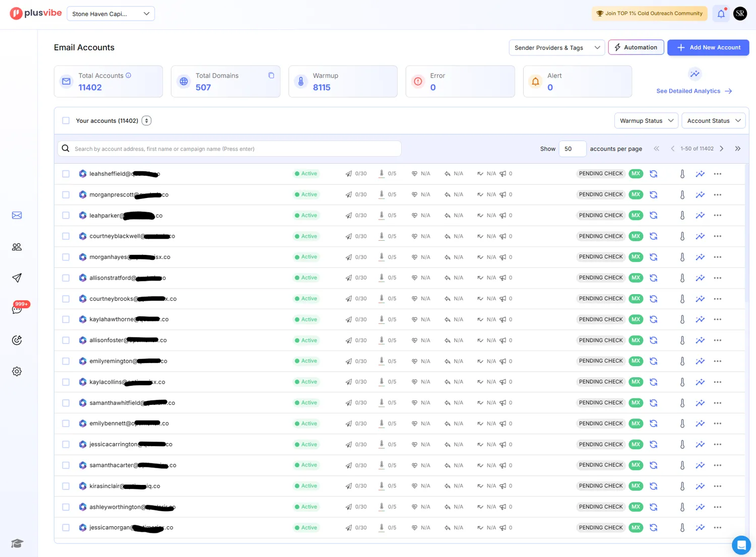Refresh status for morganhayes account
756x557 pixels.
654,257
